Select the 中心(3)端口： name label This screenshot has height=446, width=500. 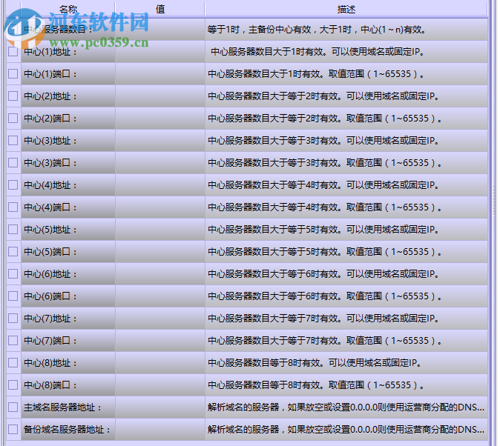[x=50, y=163]
